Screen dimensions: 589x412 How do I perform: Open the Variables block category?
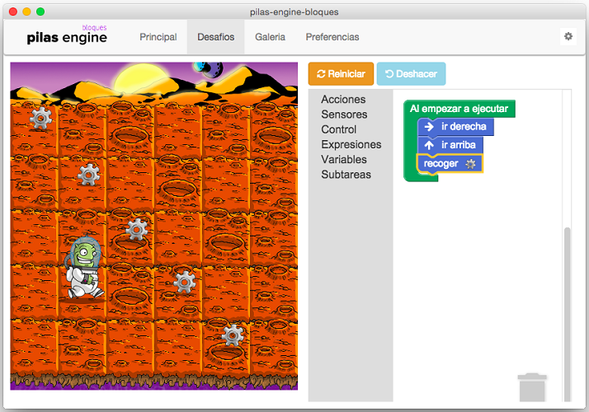(x=344, y=160)
